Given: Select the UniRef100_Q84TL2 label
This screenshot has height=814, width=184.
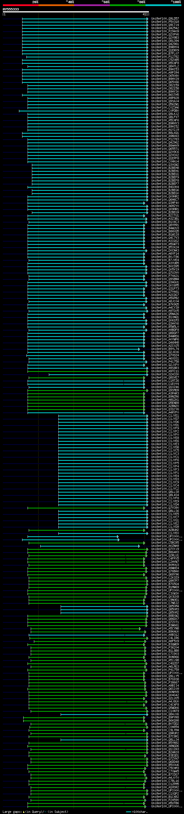Looking at the screenshot, I should coord(165,66).
